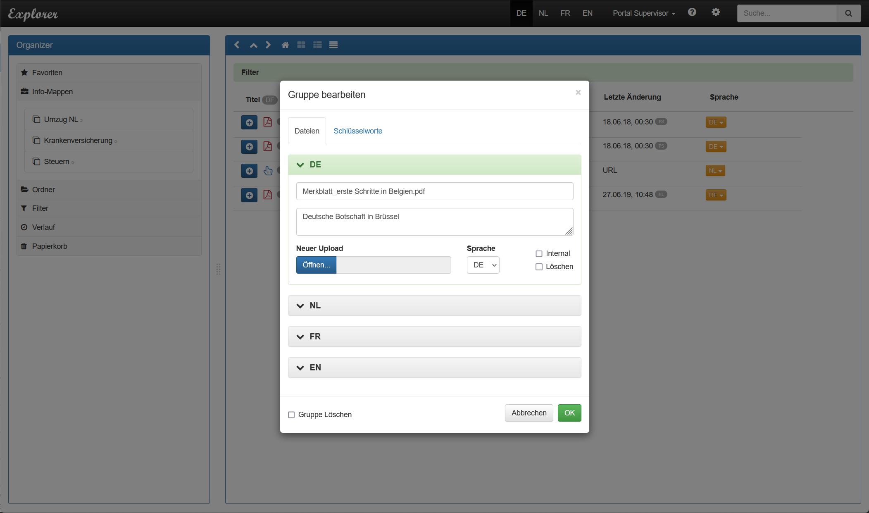Open the Portal Supervisor menu
The image size is (869, 513).
point(643,13)
